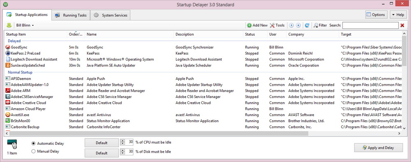Sort by the Name column header
This screenshot has width=411, height=162.
point(129,34)
